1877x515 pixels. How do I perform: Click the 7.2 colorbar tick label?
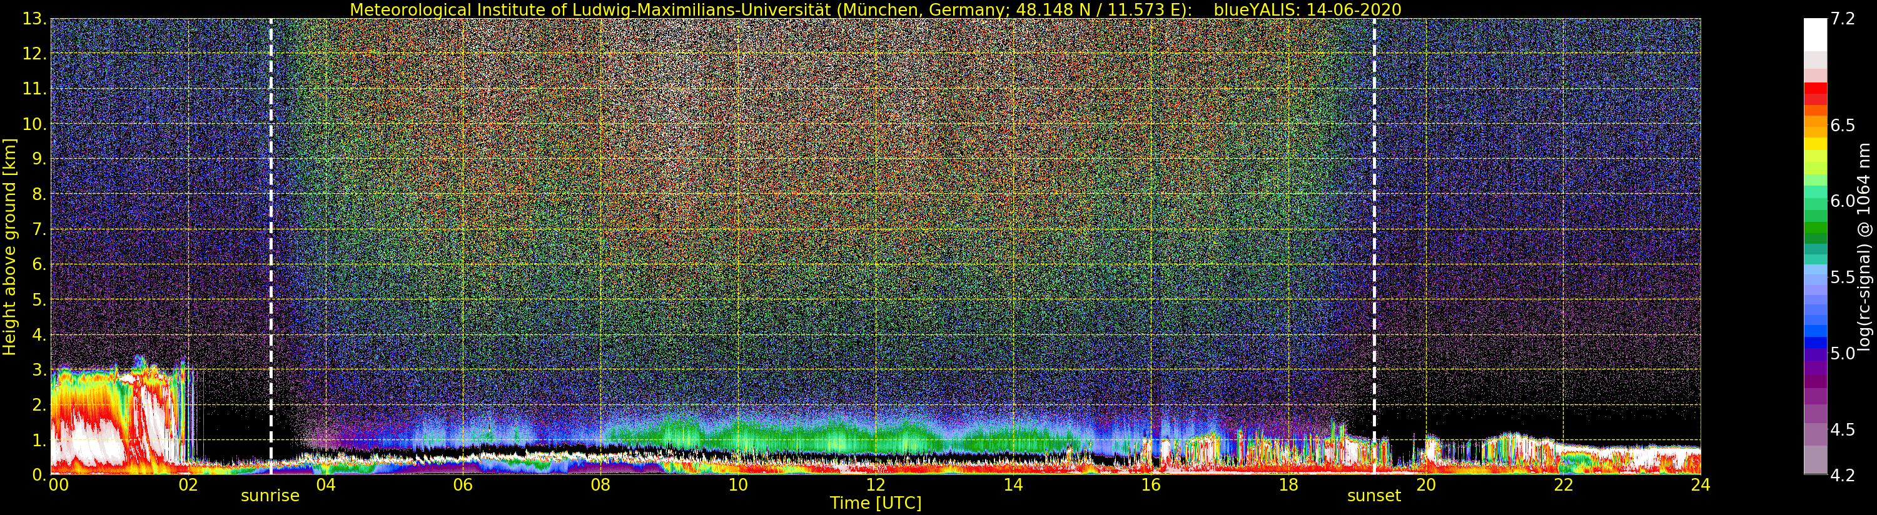[x=1842, y=19]
